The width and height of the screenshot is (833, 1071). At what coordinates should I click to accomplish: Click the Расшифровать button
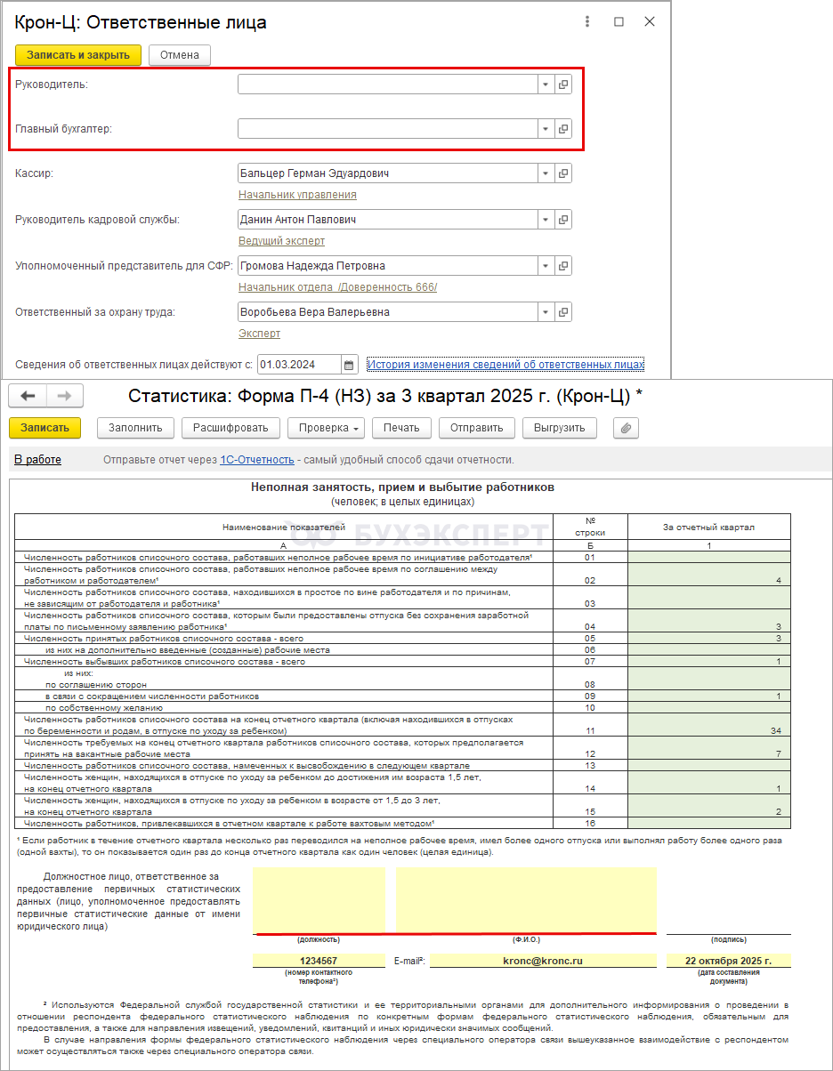click(231, 428)
